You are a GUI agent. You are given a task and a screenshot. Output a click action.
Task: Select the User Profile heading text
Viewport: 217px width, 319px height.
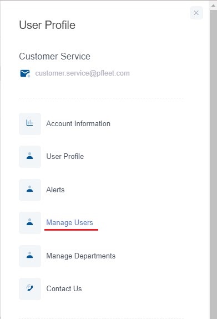pos(47,25)
